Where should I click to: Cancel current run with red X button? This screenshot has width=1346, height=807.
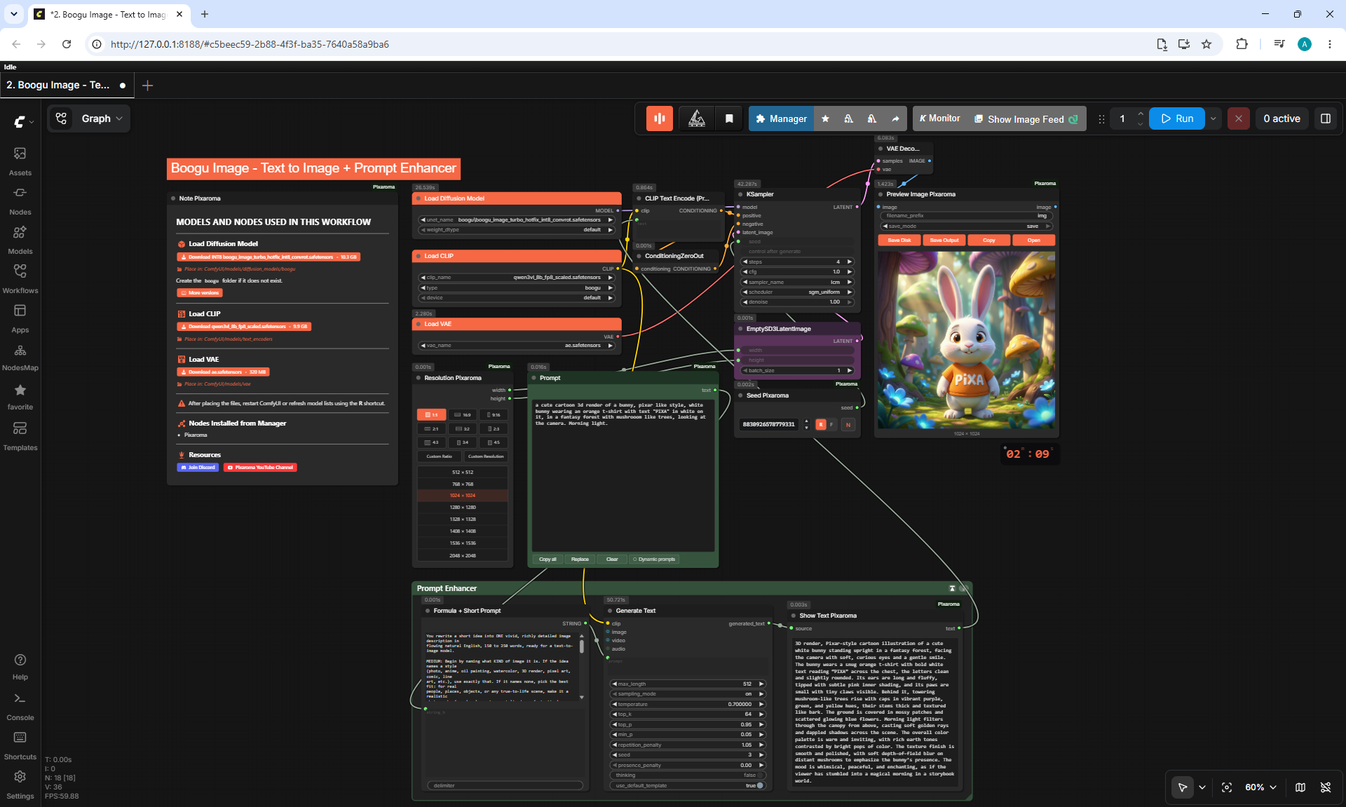coord(1238,118)
